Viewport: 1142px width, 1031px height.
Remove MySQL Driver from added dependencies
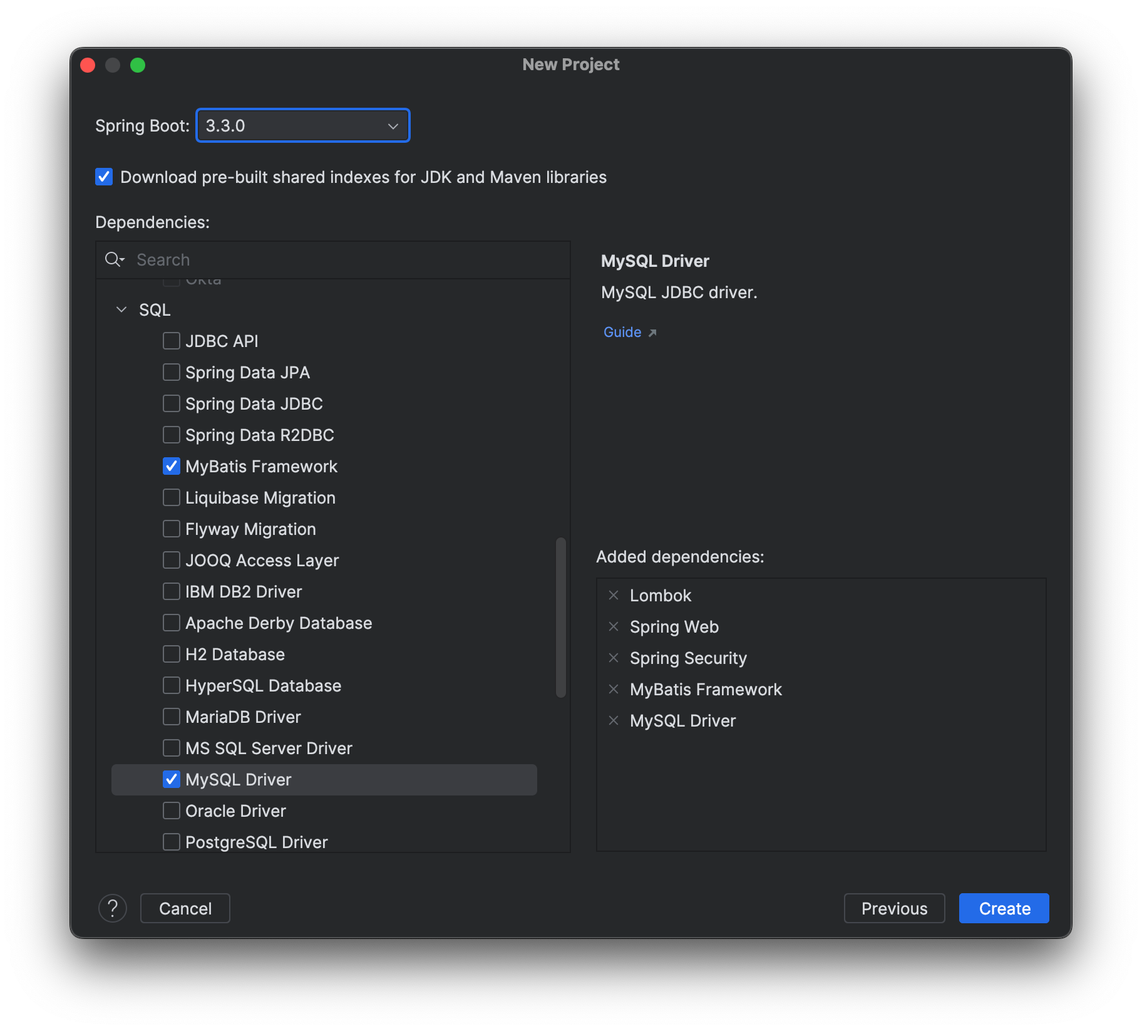coord(614,720)
